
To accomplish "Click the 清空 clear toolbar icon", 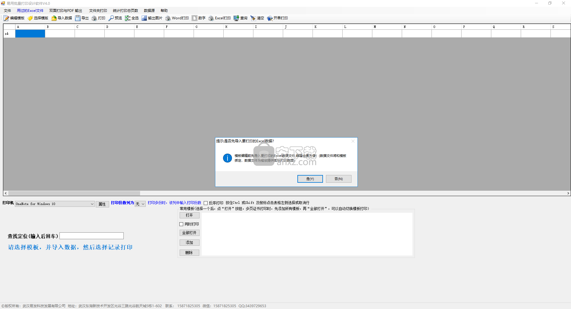I will tap(253, 18).
